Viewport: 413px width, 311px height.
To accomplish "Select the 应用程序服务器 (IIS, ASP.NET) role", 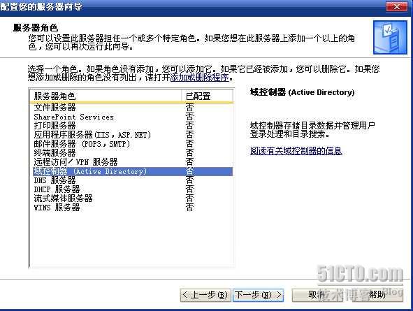I will point(133,135).
